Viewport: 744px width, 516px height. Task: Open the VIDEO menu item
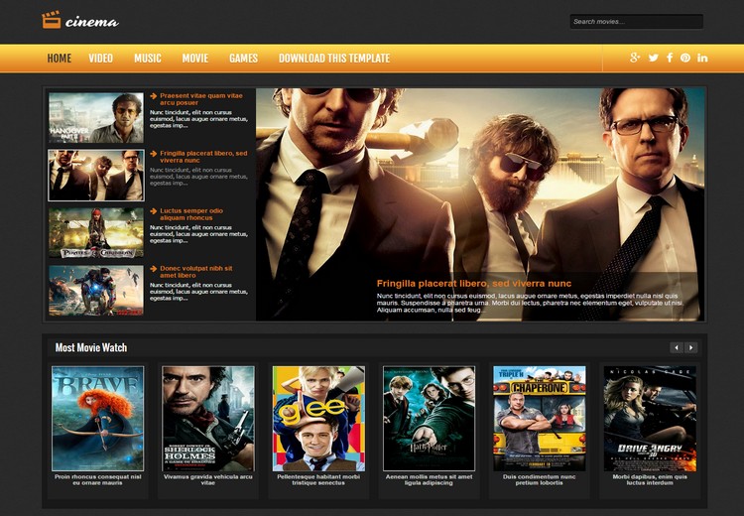100,59
